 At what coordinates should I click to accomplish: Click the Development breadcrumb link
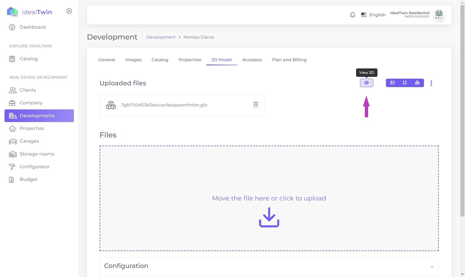coord(161,37)
